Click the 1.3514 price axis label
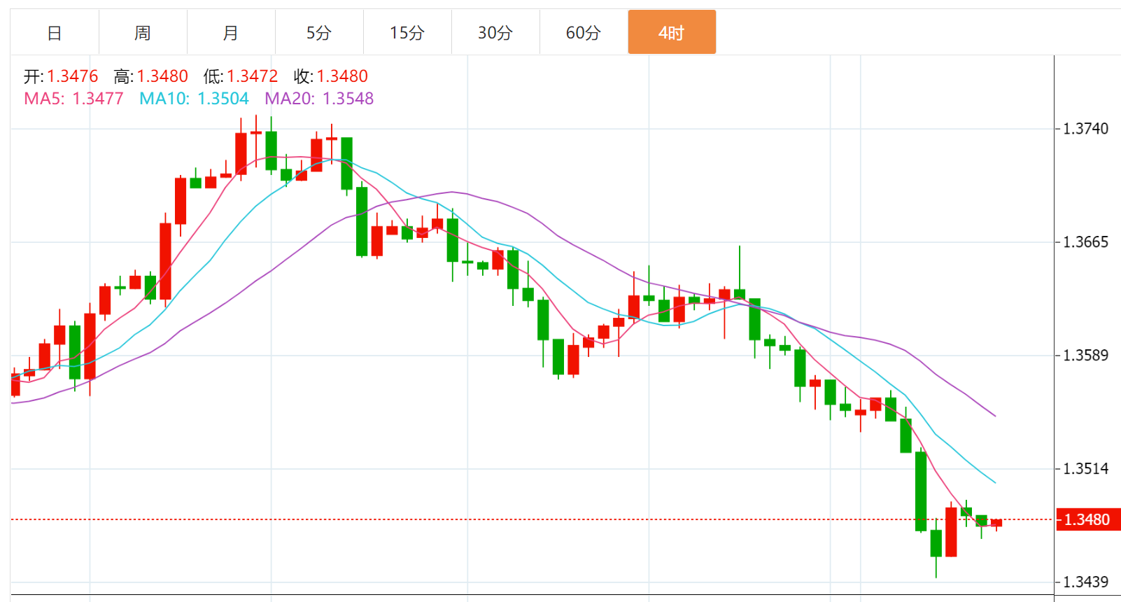The image size is (1121, 602). coord(1085,469)
